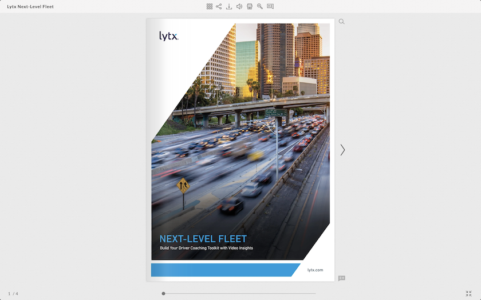481x300 pixels.
Task: Go to next page with right arrow
Action: [342, 150]
